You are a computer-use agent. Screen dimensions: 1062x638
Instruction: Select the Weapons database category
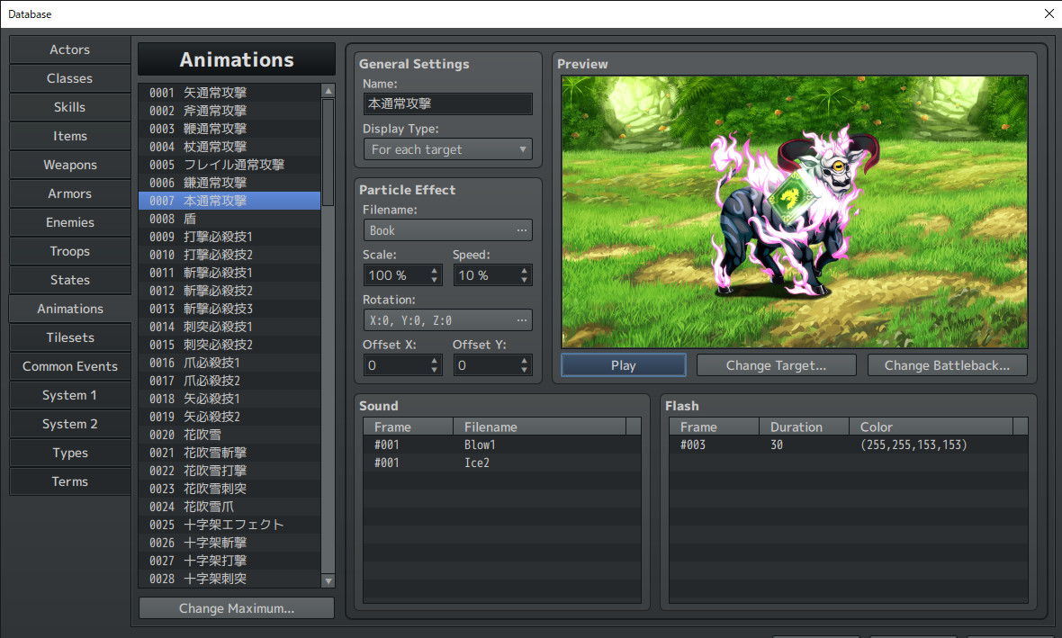tap(69, 165)
